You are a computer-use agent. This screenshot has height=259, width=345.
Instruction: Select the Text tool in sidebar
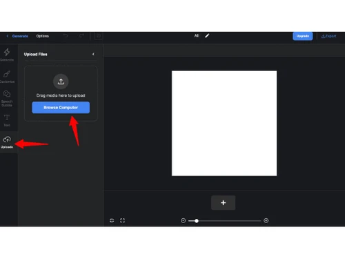tap(7, 120)
